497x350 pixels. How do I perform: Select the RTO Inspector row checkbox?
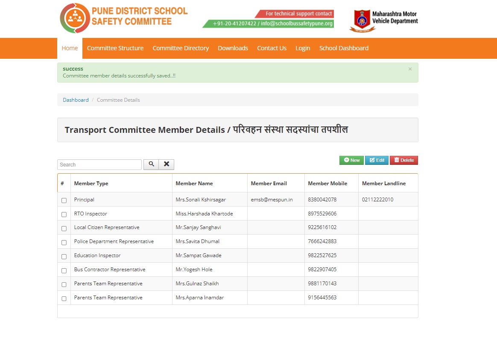64,214
